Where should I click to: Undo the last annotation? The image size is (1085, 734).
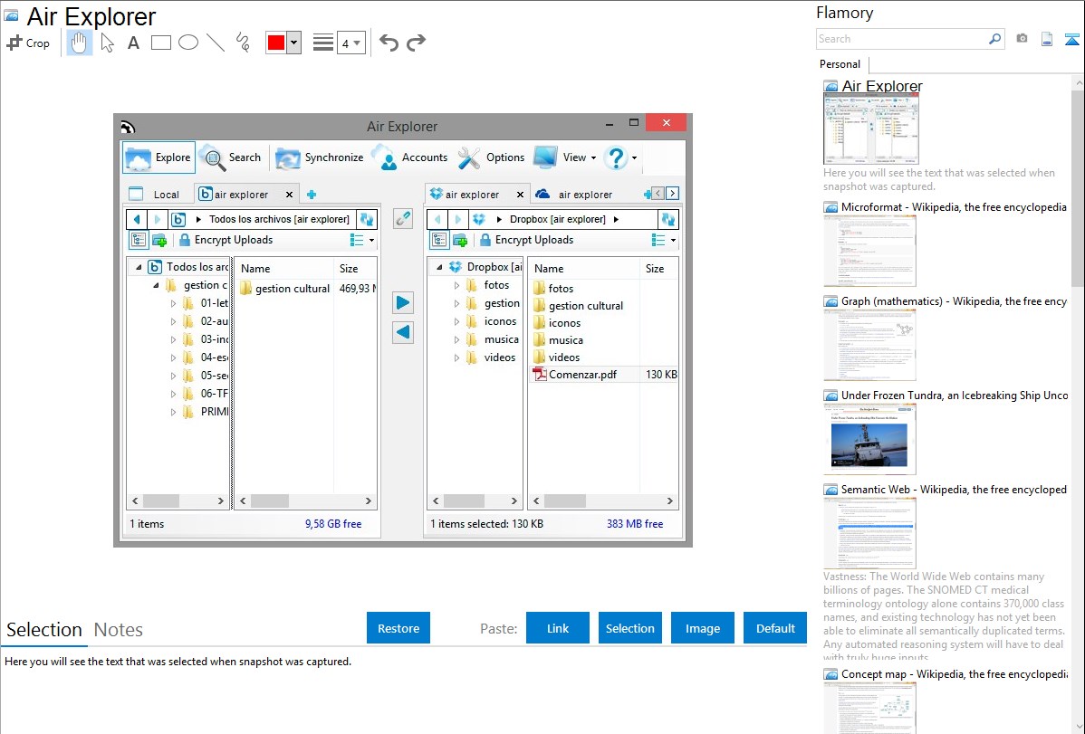(x=389, y=43)
